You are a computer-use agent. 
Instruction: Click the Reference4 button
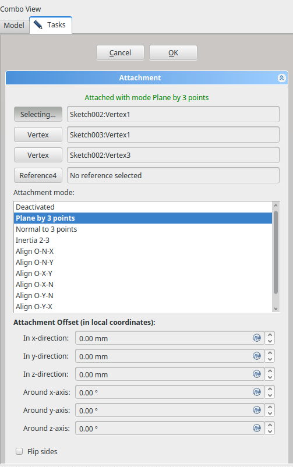pos(38,175)
